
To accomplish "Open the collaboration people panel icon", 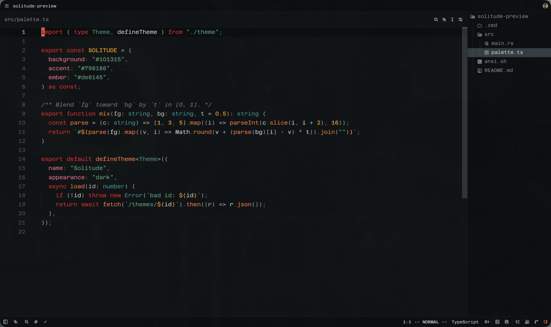I will (527, 322).
